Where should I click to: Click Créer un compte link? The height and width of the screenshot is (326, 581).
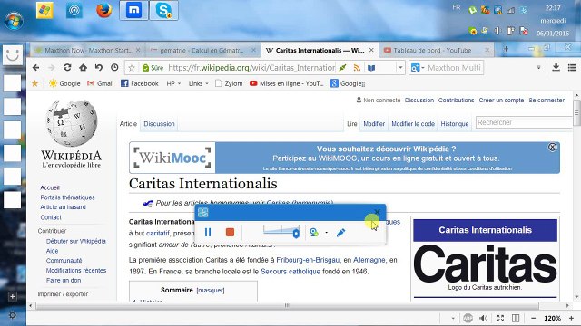click(x=501, y=101)
